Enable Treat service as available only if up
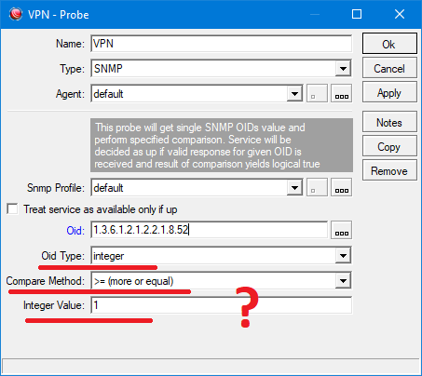The width and height of the screenshot is (422, 376). pos(12,208)
